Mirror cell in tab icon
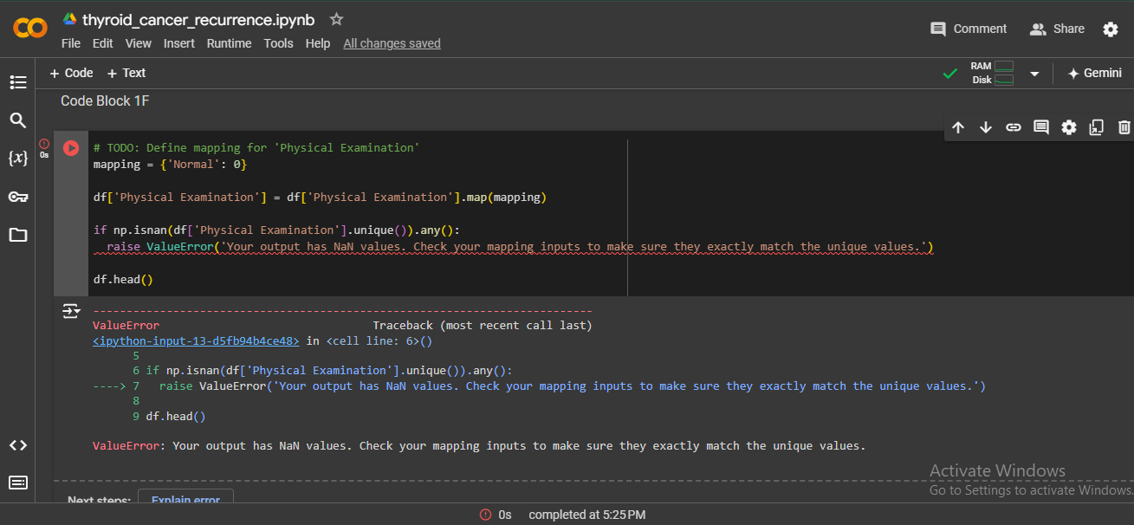 point(1097,127)
